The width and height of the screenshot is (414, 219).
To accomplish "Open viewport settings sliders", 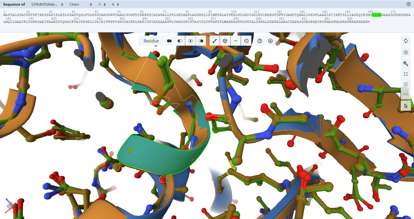I will tap(406, 84).
